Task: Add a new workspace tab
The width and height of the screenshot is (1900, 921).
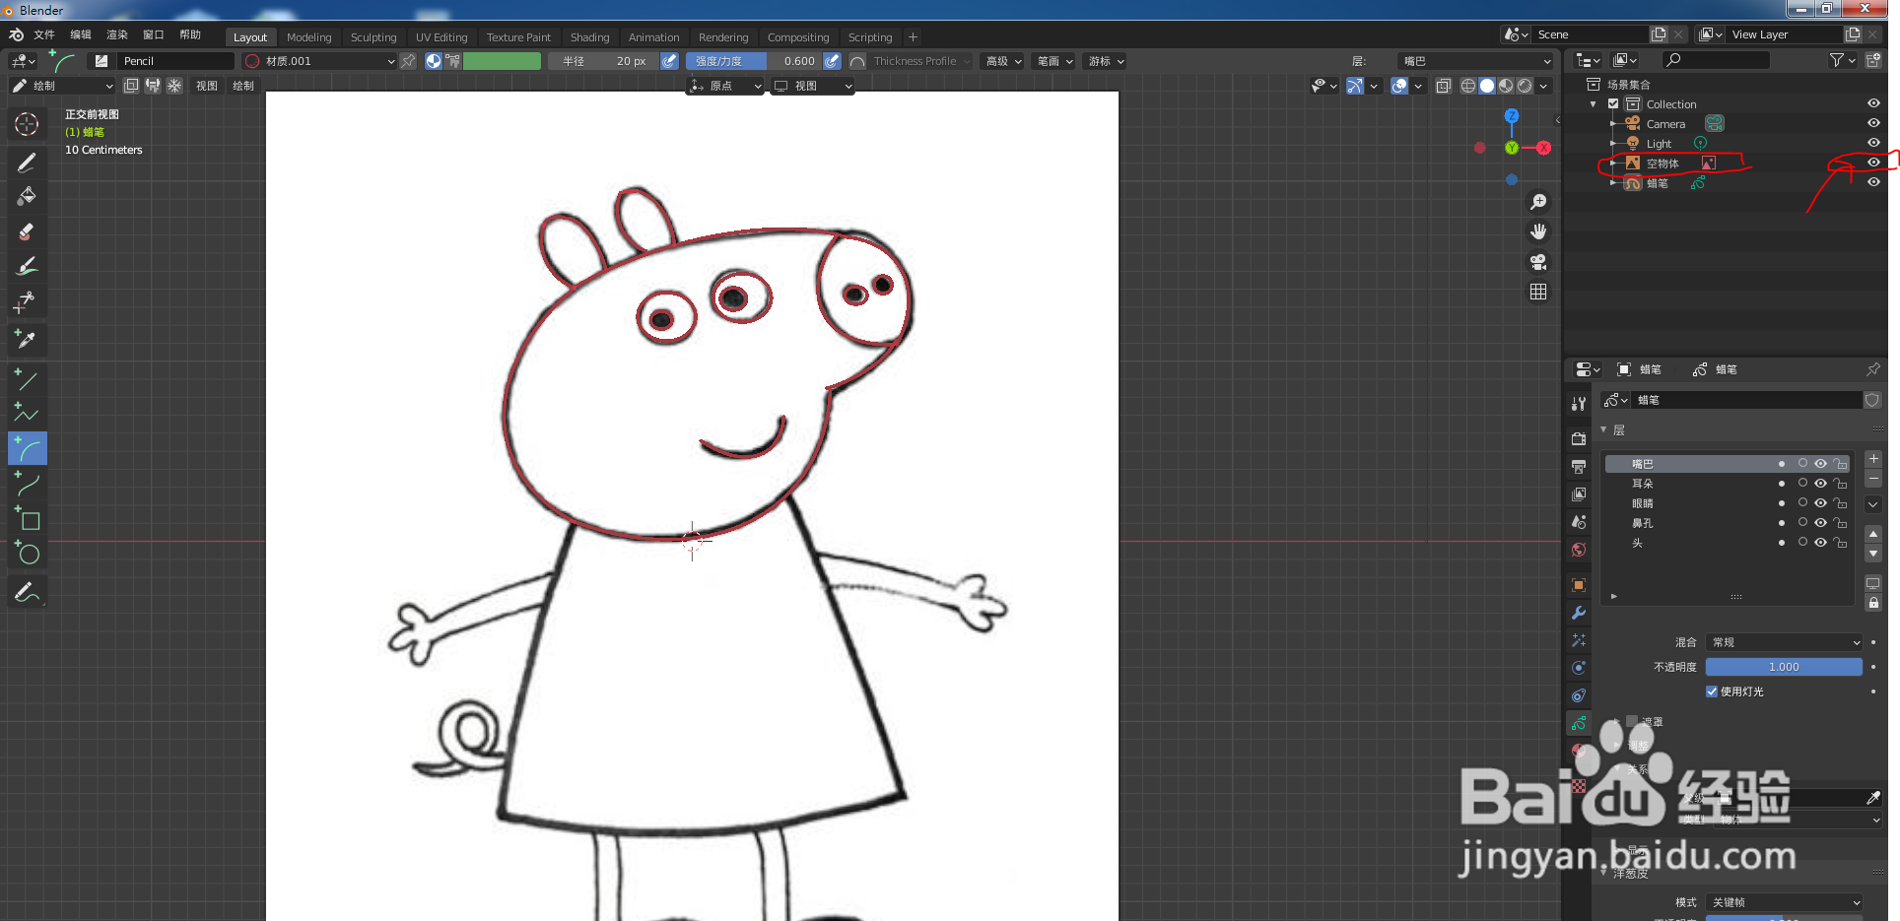Action: (913, 37)
